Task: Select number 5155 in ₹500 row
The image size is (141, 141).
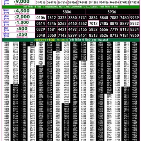Action: 83,29
